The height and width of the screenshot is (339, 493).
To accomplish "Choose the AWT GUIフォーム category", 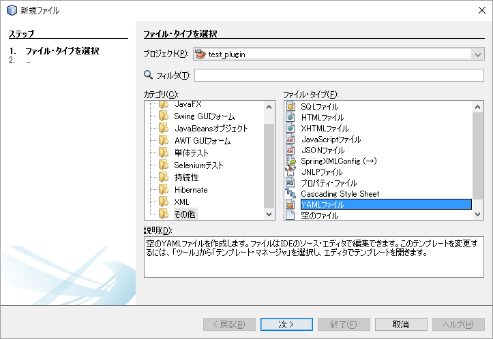I will (x=203, y=141).
